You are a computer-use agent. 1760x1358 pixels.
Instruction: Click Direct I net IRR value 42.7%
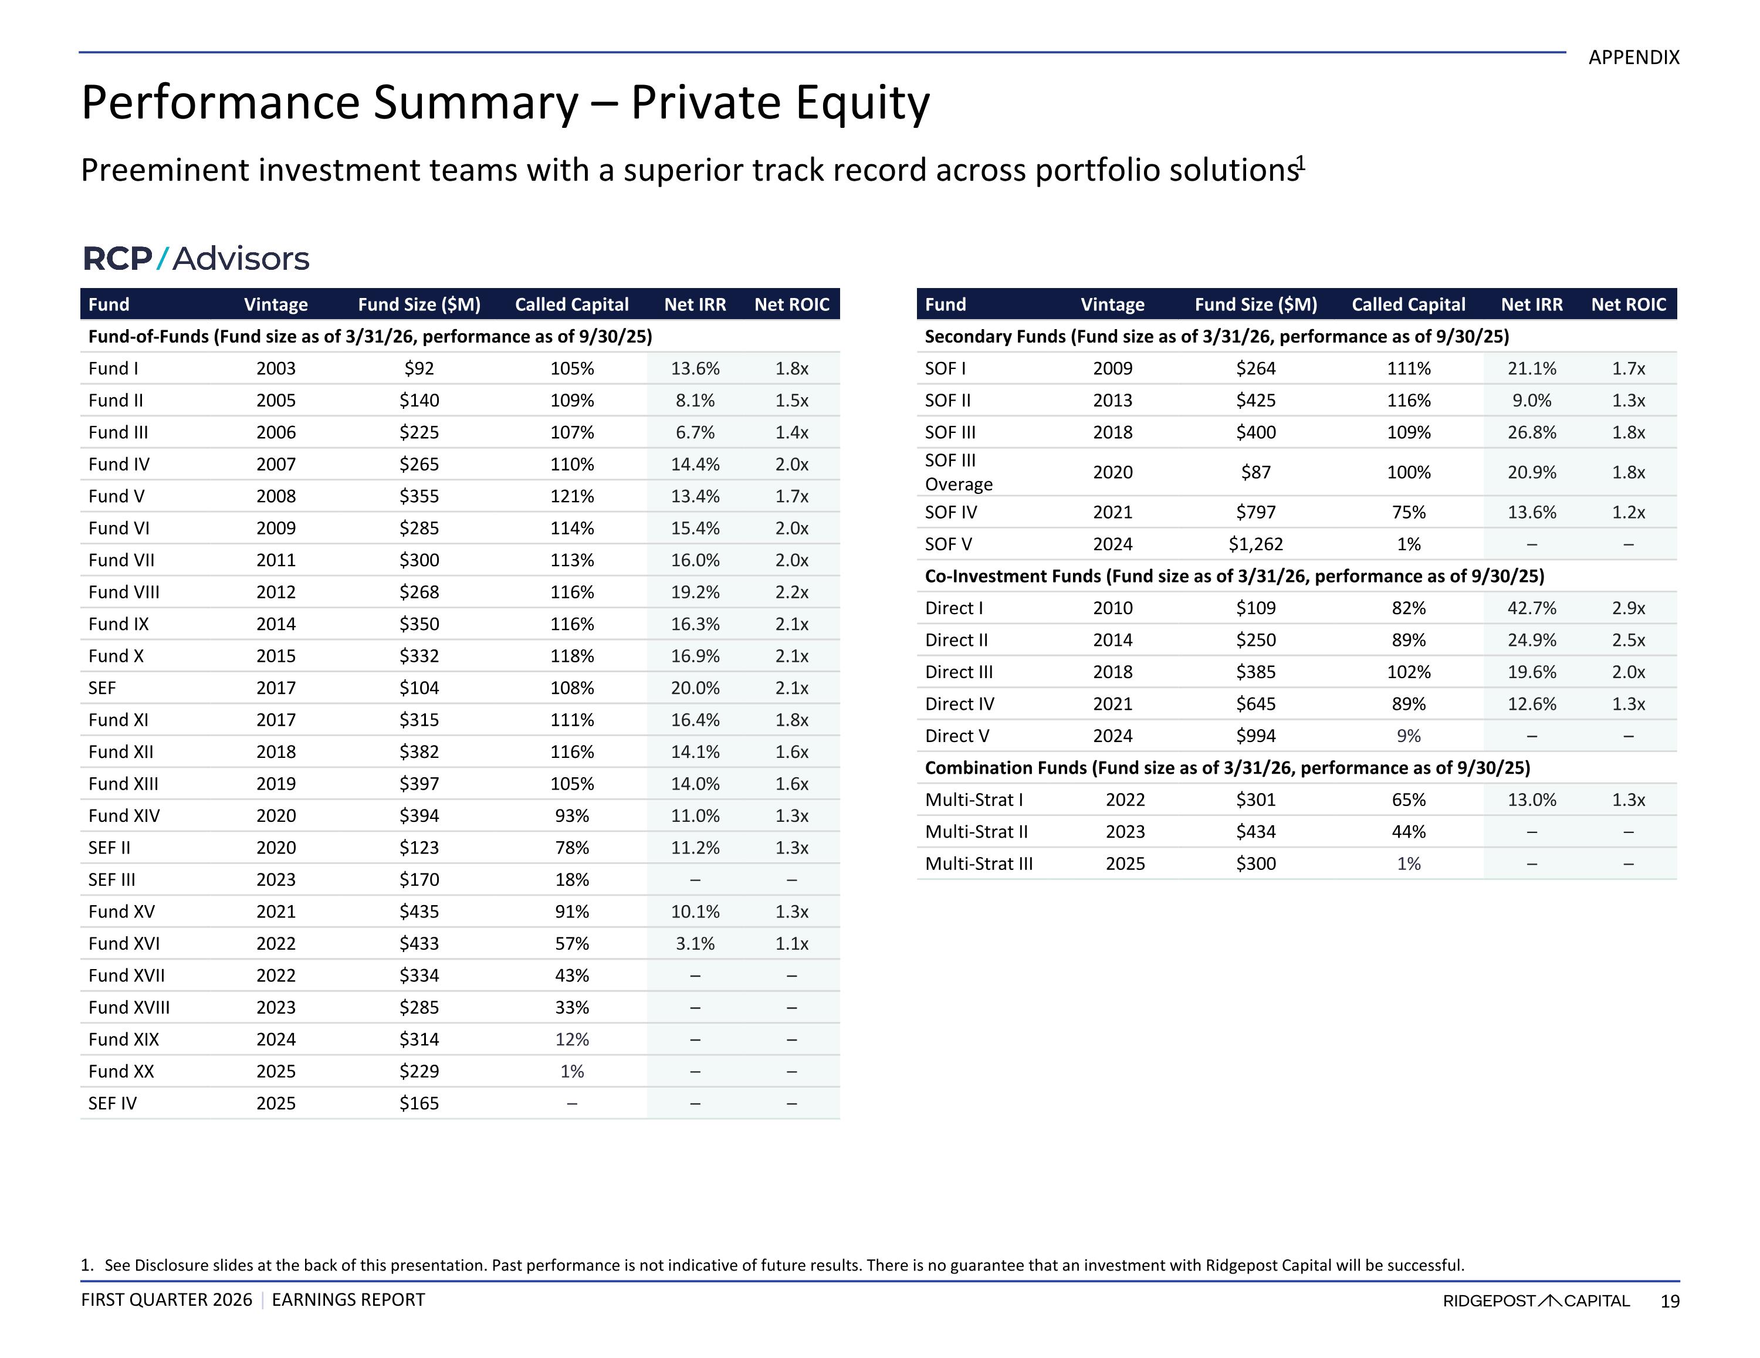pyautogui.click(x=1531, y=608)
